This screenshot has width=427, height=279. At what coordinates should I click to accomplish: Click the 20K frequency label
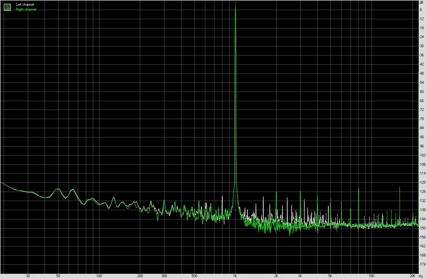[x=413, y=276]
